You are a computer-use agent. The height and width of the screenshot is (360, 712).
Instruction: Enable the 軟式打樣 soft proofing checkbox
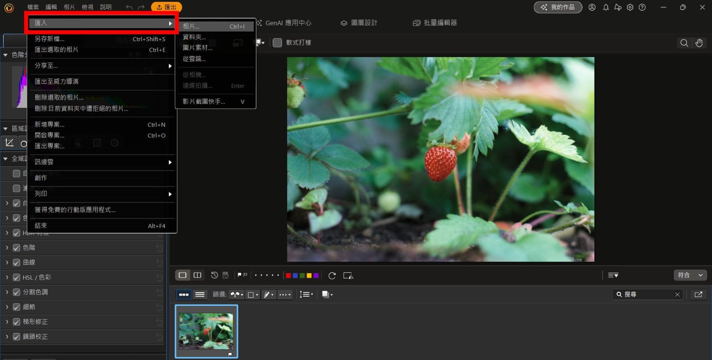(x=277, y=43)
